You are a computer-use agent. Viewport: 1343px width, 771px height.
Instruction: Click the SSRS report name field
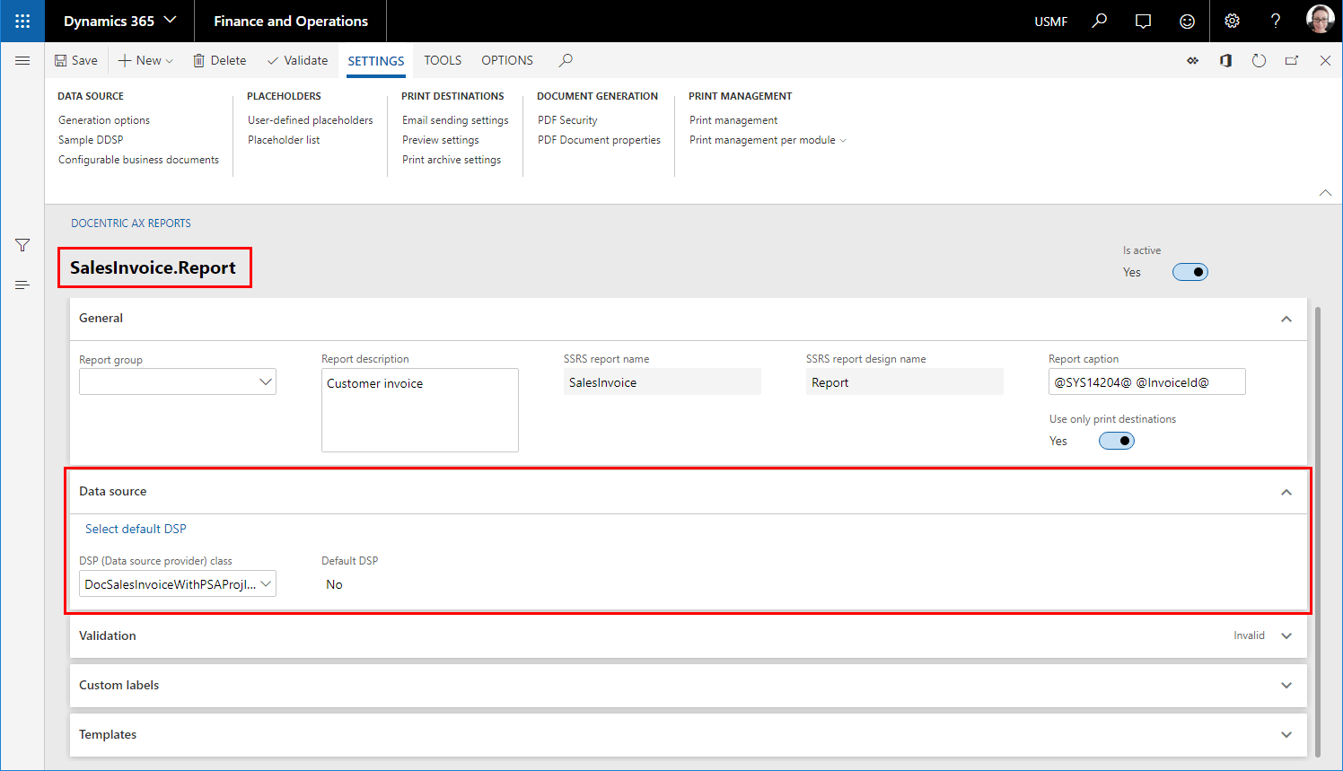(663, 381)
